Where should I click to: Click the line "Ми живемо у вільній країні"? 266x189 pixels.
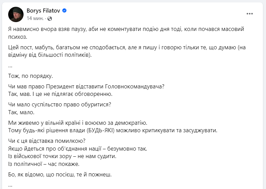[77, 123]
